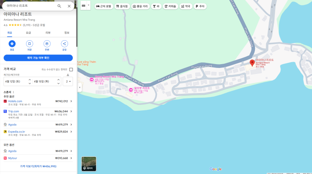Filter by coffee (커피숍)

(x=170, y=6)
